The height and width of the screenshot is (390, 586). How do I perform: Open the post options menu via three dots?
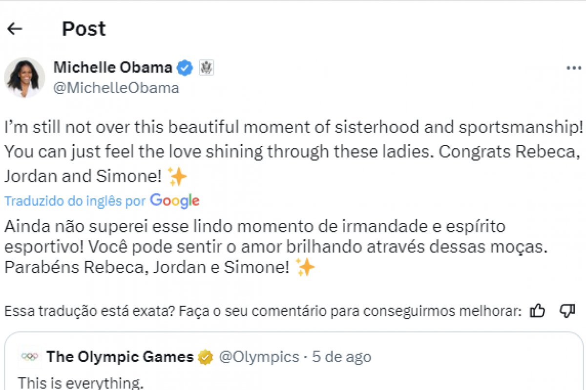(575, 68)
